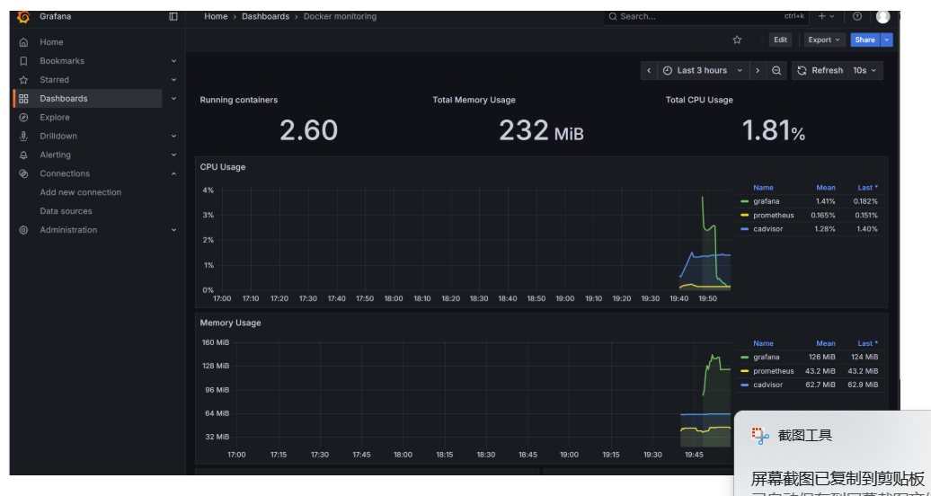Go to Dashboards breadcrumb link
The image size is (931, 496).
coord(265,17)
